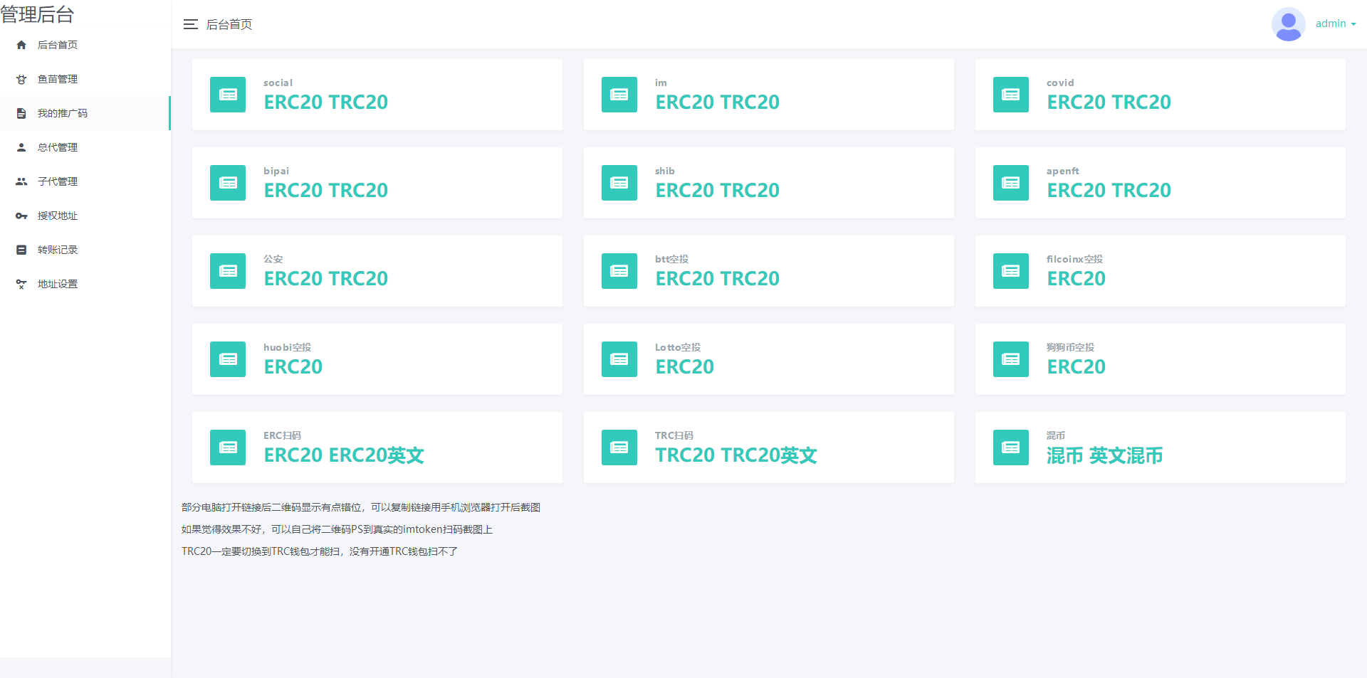Click the home icon beside 后台首页
Screen dimensions: 1367x678
tap(21, 45)
